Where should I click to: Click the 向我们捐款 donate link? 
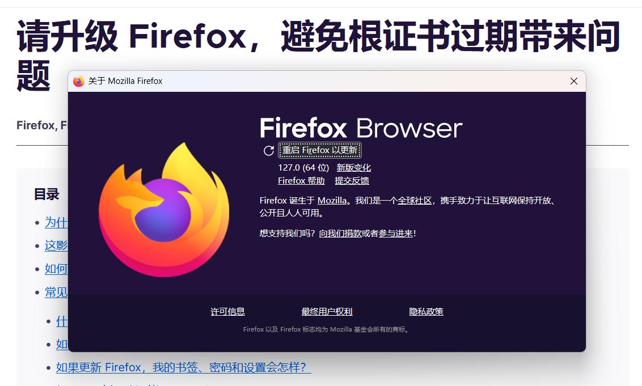point(340,234)
